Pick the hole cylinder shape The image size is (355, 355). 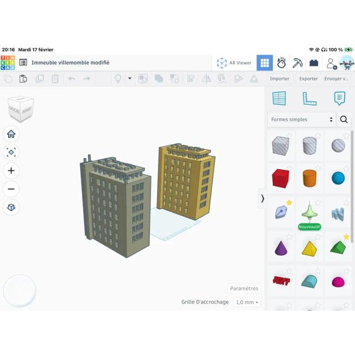tap(310, 145)
